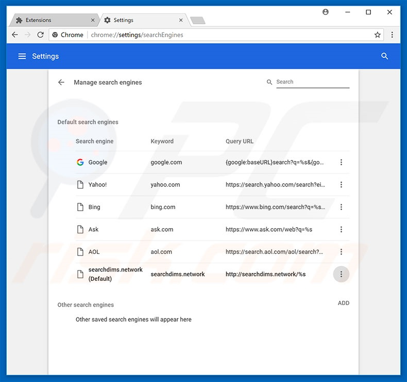Click browser back navigation arrow
This screenshot has width=407, height=382.
point(15,35)
